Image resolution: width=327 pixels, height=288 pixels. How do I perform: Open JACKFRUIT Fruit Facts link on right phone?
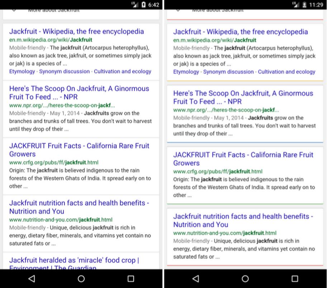point(243,159)
